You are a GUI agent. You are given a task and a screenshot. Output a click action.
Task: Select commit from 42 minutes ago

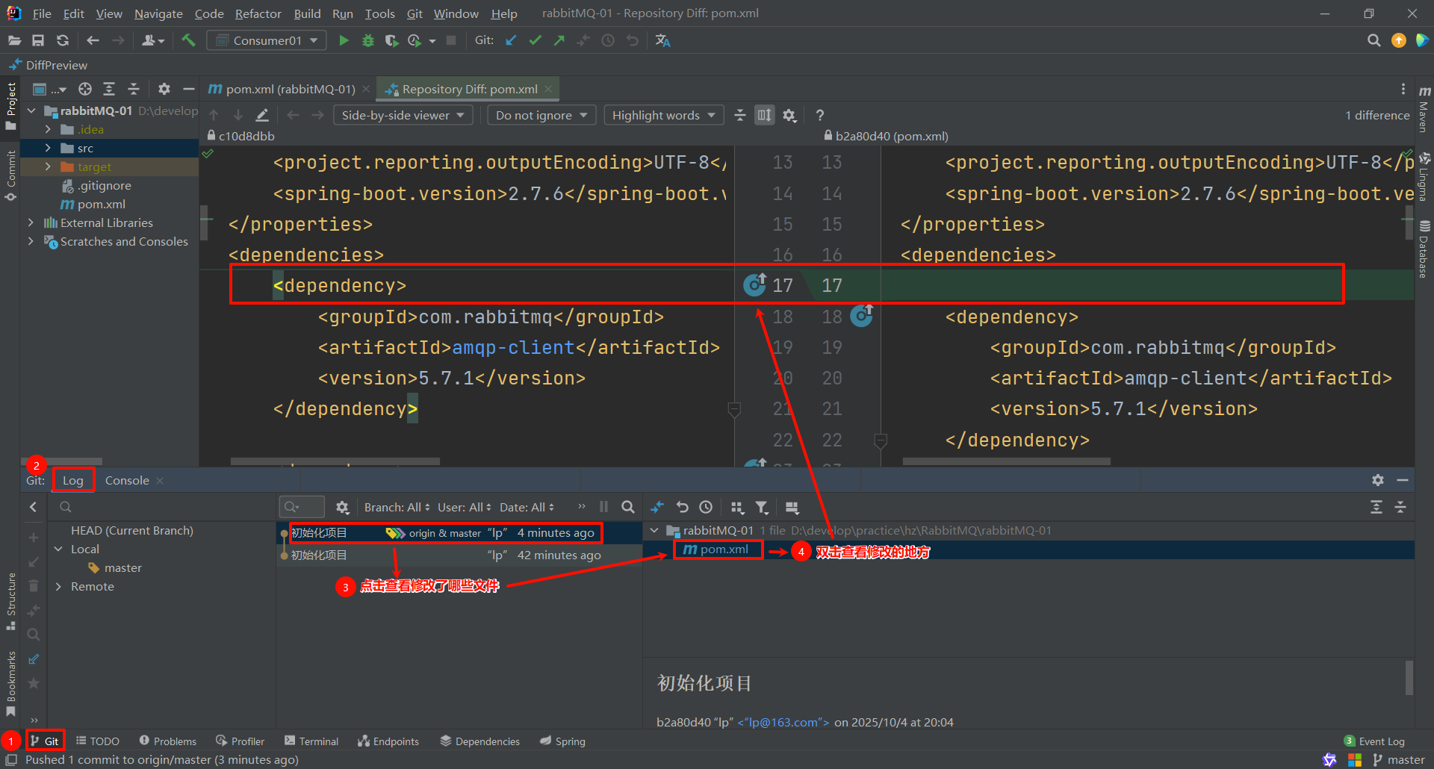point(459,555)
